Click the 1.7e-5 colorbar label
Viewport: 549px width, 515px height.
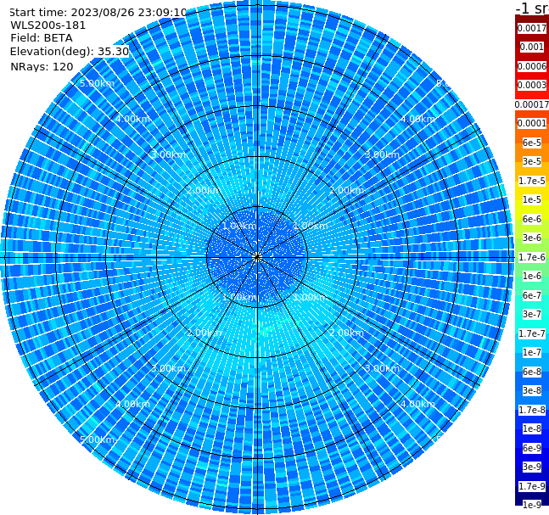pyautogui.click(x=532, y=181)
